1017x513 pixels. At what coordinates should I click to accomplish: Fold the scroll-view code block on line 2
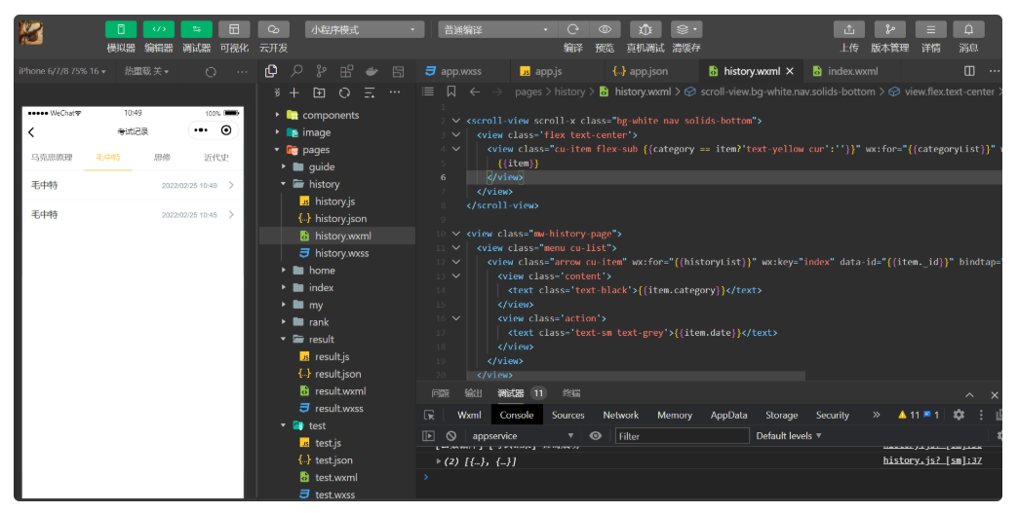(456, 121)
